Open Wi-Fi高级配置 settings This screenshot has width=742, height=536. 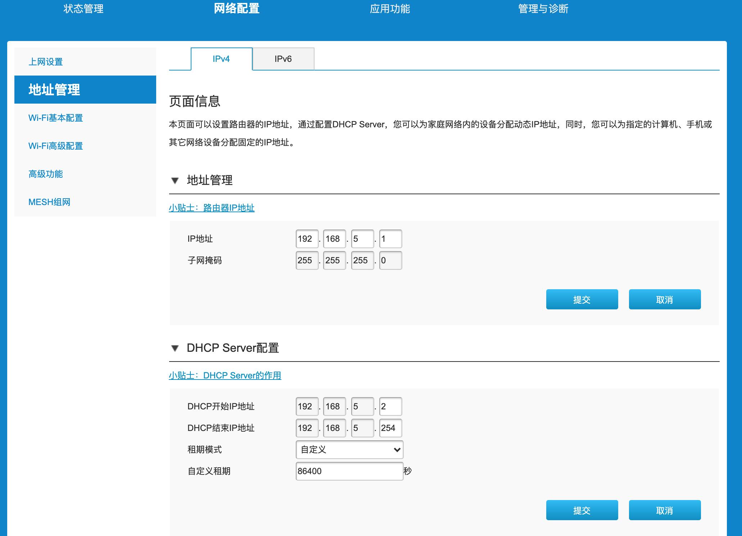click(55, 146)
